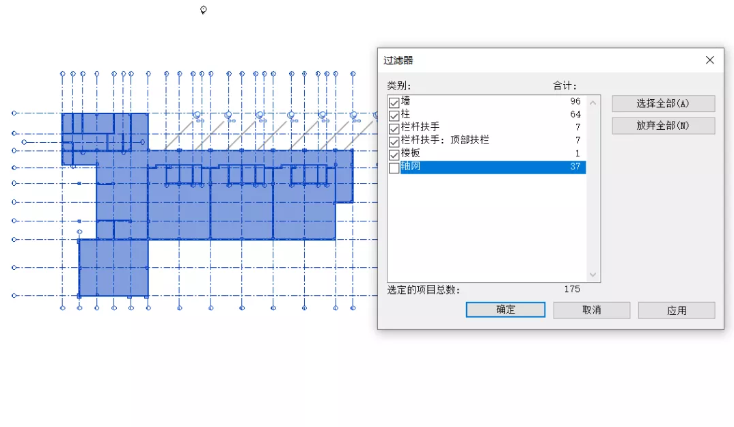Select the highlighted 轴网 row

[x=478, y=167]
